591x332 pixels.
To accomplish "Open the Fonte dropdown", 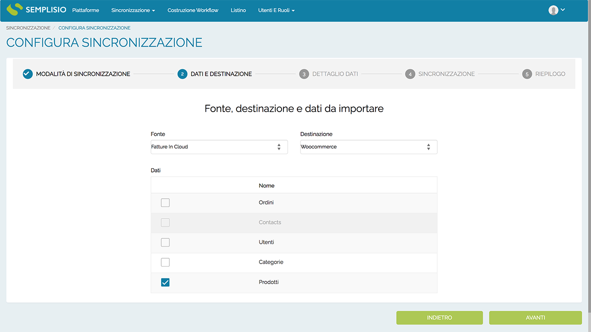I will click(219, 147).
